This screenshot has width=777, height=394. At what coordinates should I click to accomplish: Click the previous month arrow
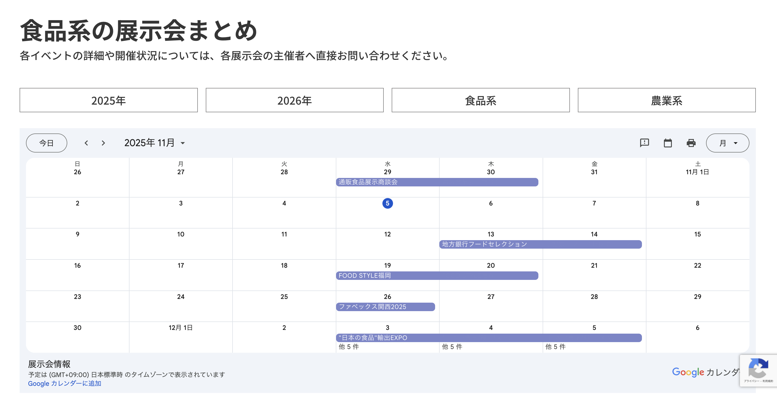click(86, 143)
